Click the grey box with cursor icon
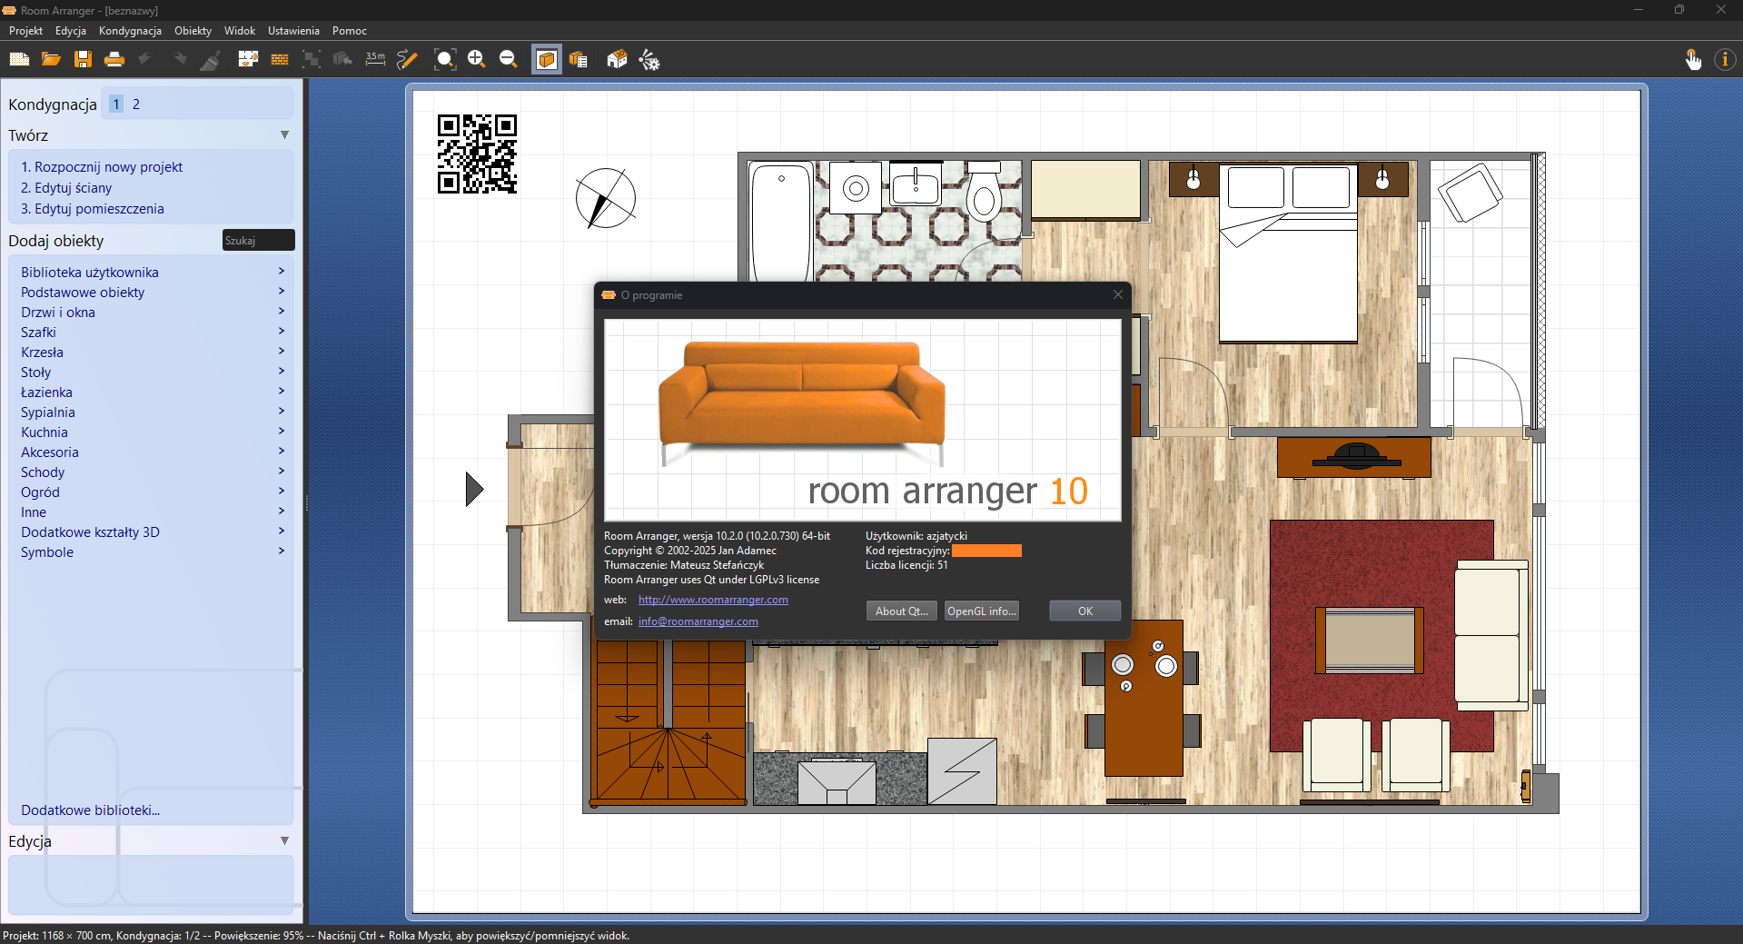The image size is (1743, 944). [x=342, y=60]
